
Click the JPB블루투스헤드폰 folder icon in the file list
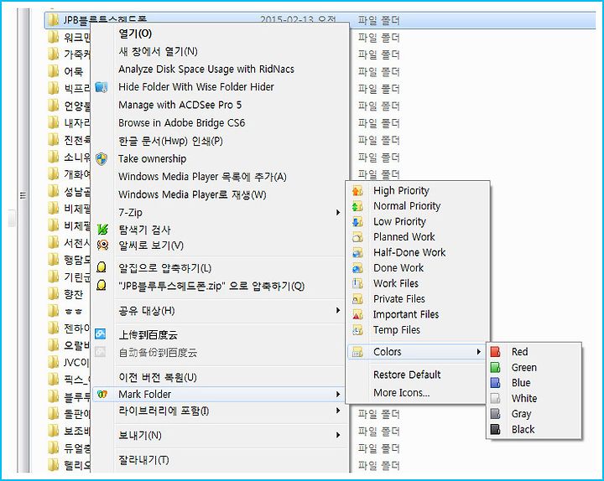[53, 19]
